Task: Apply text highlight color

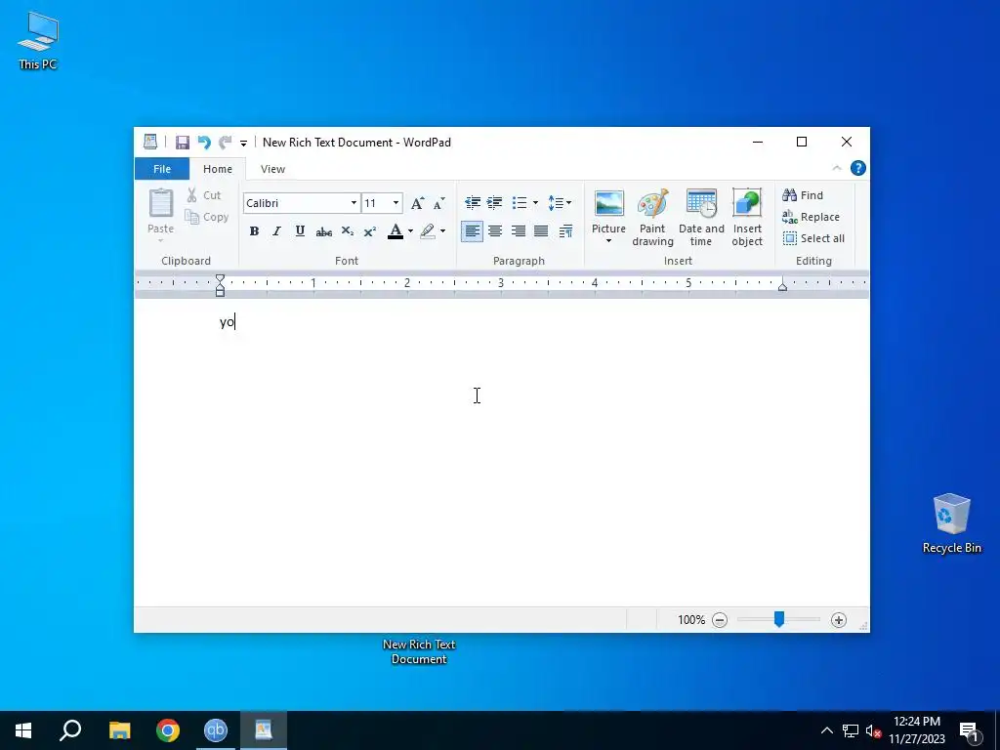Action: [428, 230]
